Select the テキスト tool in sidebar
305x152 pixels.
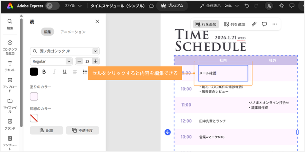point(10,64)
